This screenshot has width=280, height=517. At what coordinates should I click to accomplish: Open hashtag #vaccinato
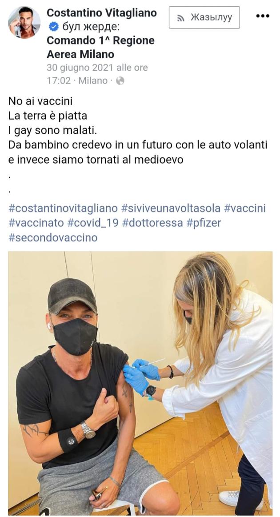tap(36, 223)
